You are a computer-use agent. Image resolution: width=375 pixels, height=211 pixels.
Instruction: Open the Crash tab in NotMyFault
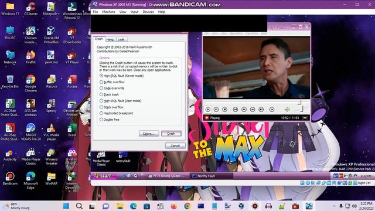coord(98,39)
